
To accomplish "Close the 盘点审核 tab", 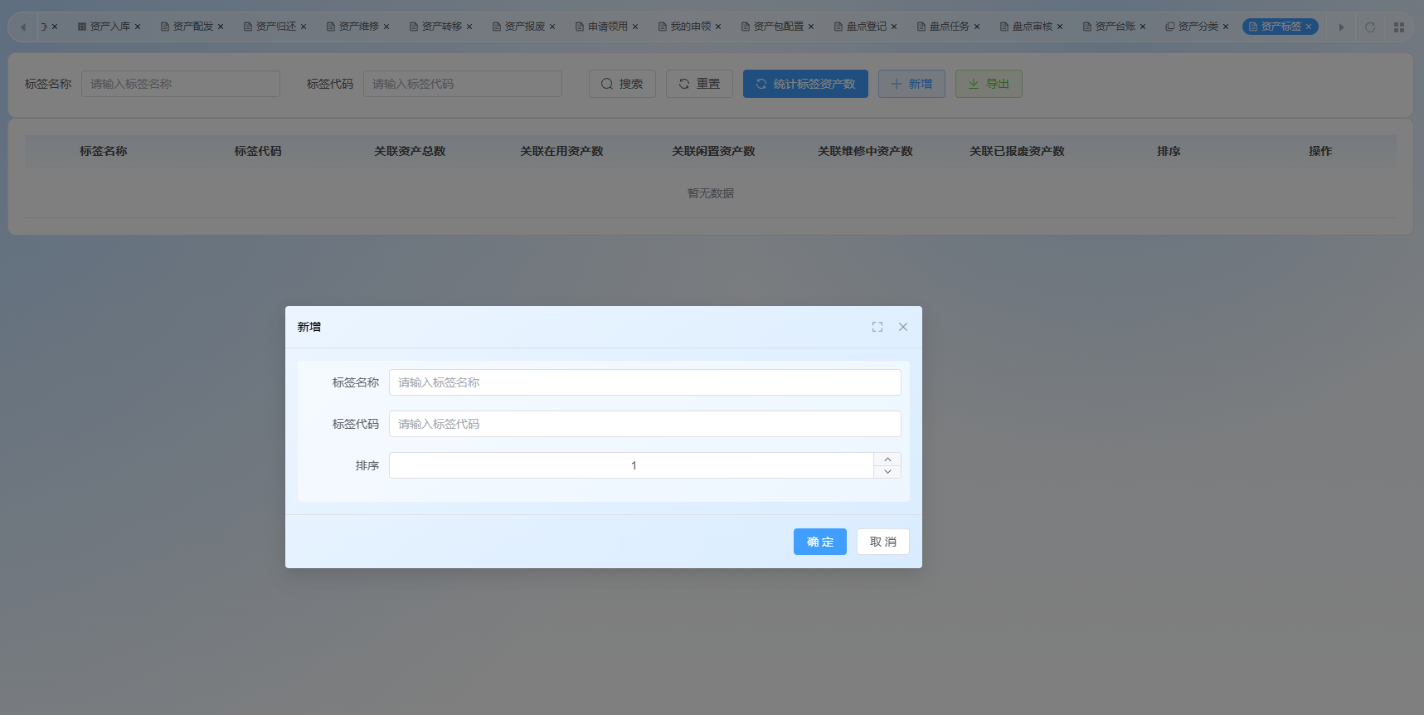I will 1060,27.
